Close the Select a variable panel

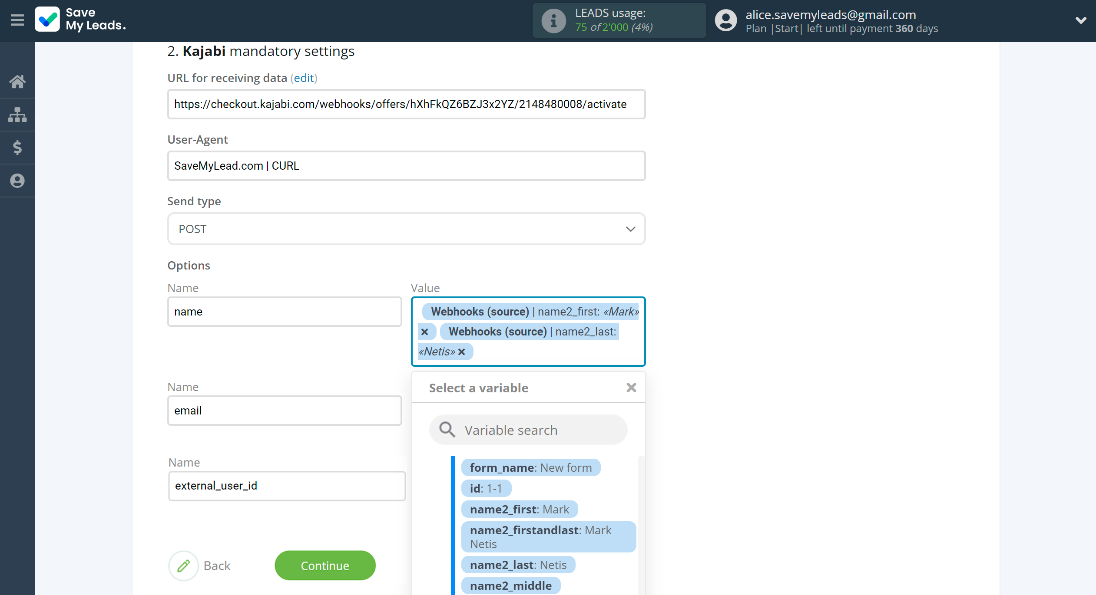[630, 388]
